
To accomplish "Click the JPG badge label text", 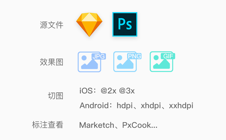I will point(99,56).
